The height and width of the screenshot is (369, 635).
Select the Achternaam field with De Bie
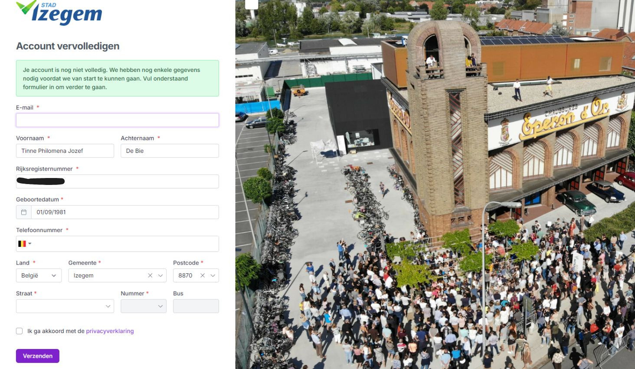point(170,151)
